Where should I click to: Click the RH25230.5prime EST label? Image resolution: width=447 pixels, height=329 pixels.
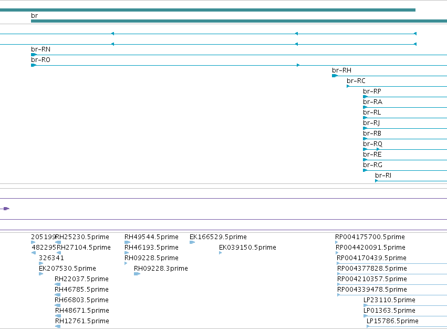coord(82,237)
